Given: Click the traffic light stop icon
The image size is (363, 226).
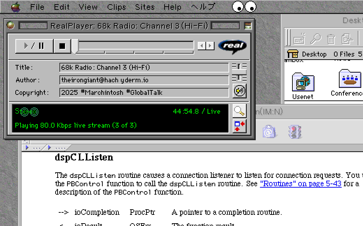Looking at the screenshot, I should [295, 132].
